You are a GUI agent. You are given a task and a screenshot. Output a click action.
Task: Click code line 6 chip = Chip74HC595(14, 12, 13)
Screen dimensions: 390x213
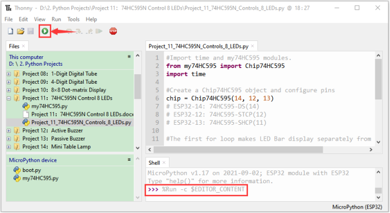tap(220, 98)
